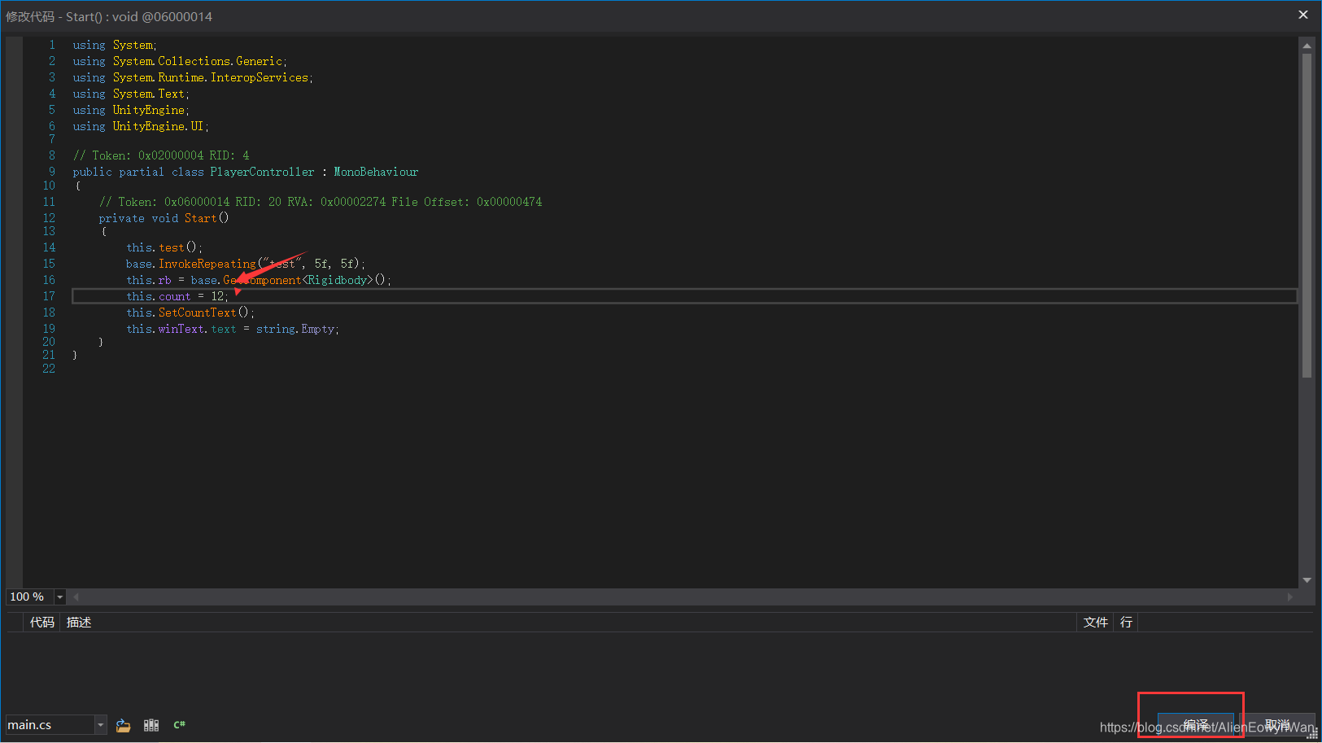This screenshot has height=743, width=1322.
Task: Click 'Rigidbody' type in GetComponent call
Action: [x=337, y=280]
